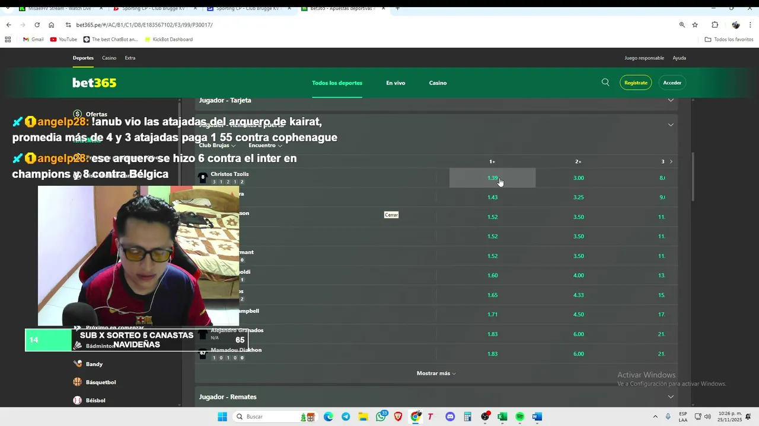
Task: Click the Acceder button
Action: click(672, 83)
